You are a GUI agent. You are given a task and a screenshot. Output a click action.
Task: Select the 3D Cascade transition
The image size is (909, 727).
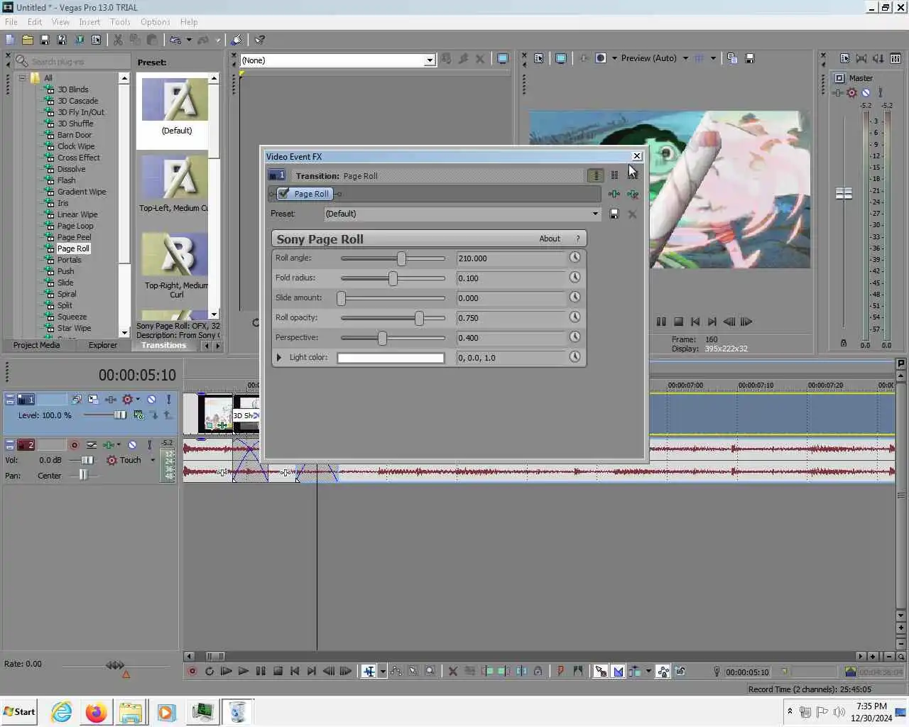77,101
